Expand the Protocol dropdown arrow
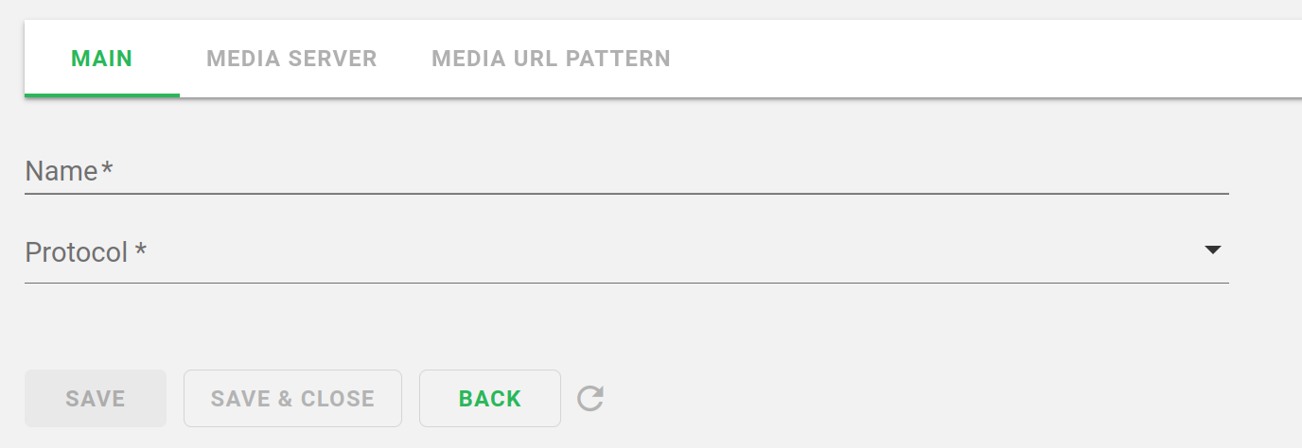This screenshot has height=448, width=1302. pyautogui.click(x=1212, y=250)
